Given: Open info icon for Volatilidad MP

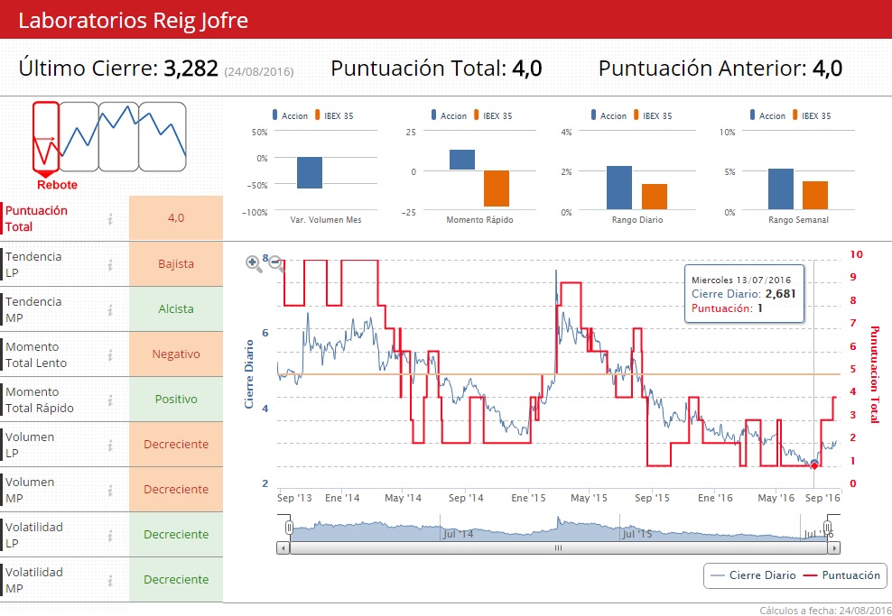Looking at the screenshot, I should 110,580.
